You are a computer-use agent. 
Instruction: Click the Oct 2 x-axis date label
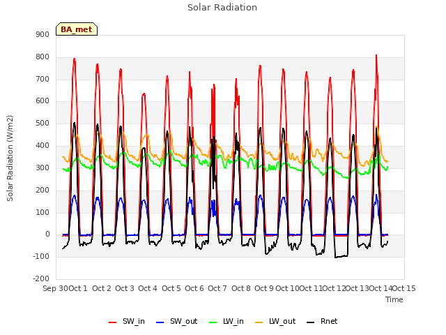pos(102,288)
